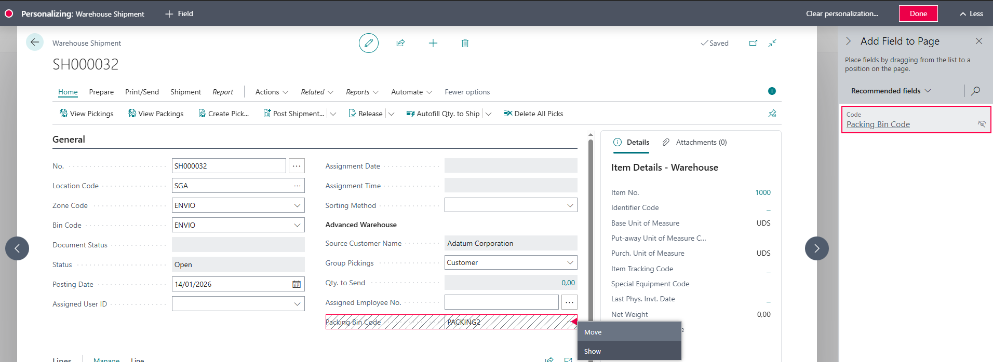The height and width of the screenshot is (362, 993).
Task: Click the trash delete icon
Action: pos(465,43)
